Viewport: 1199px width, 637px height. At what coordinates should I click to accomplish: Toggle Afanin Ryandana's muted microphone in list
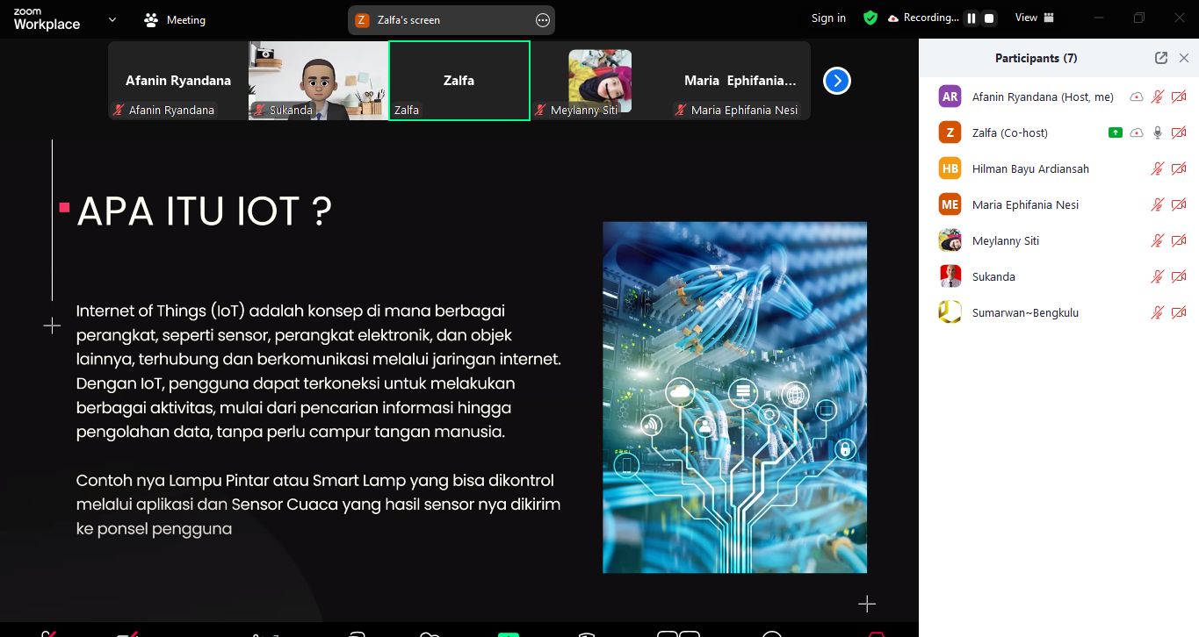coord(1158,97)
